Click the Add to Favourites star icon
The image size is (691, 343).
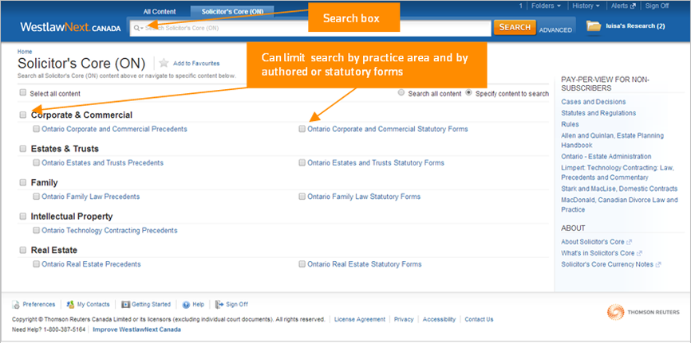(164, 63)
